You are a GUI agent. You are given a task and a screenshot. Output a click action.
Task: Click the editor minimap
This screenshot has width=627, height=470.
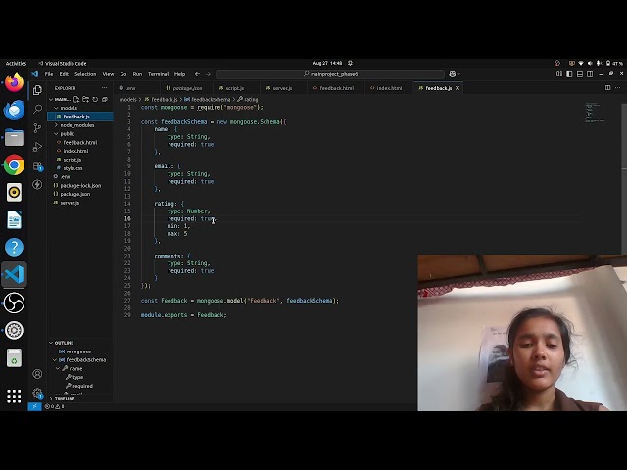pyautogui.click(x=595, y=113)
